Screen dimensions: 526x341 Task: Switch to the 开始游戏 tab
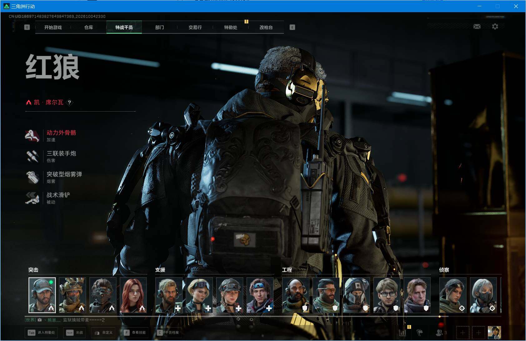point(53,27)
